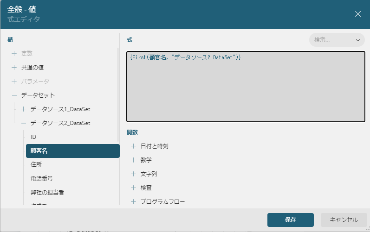Screen dimensions: 370x232
Task: Expand the 日付と時刻 function group
Action: point(134,146)
